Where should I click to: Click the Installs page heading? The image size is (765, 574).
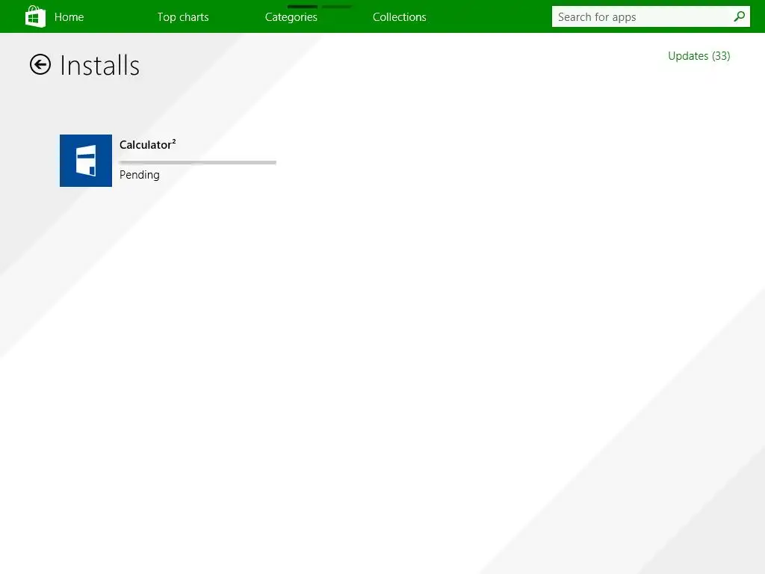(x=99, y=66)
